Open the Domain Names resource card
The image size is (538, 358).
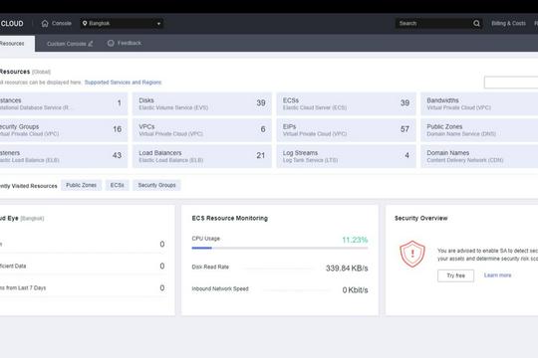tap(479, 156)
